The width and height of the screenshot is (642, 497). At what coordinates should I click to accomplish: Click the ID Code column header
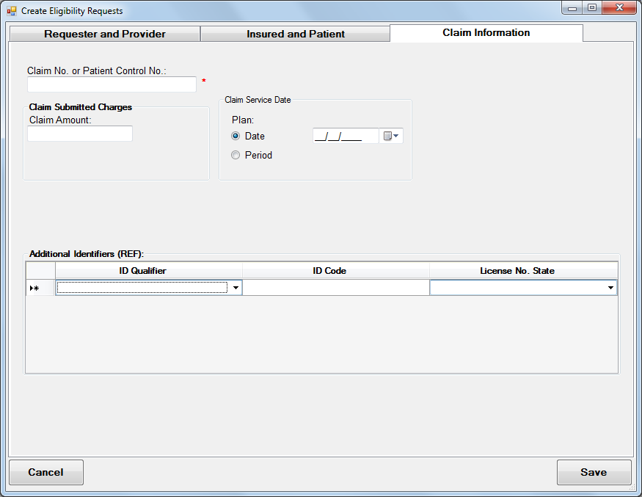[x=329, y=270]
